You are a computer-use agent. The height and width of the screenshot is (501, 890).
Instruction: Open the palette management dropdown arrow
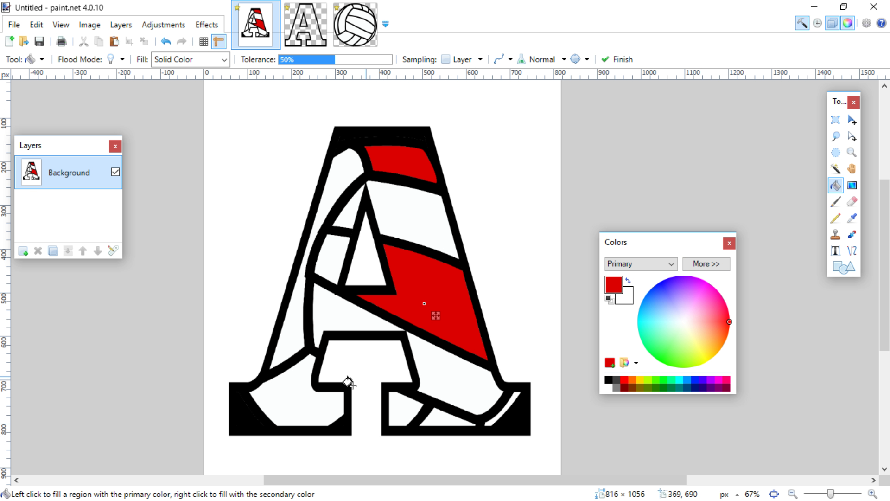click(x=636, y=363)
